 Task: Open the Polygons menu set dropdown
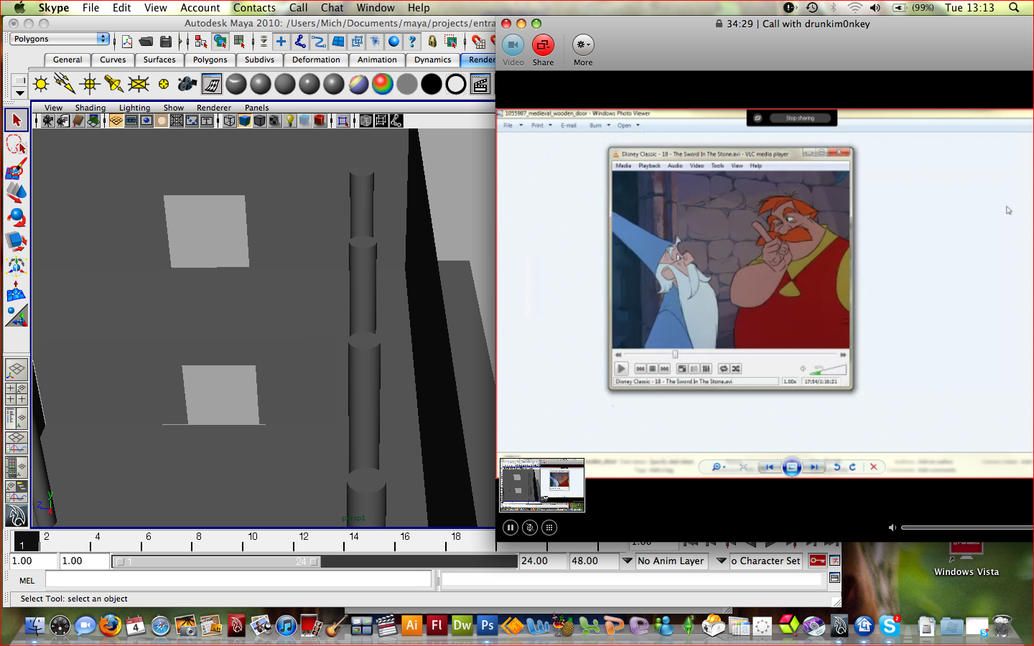(60, 39)
